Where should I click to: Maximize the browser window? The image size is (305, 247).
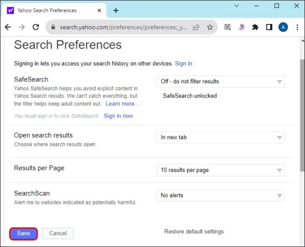tap(277, 6)
